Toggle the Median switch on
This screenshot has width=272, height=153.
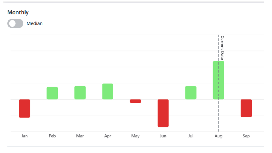pos(15,23)
